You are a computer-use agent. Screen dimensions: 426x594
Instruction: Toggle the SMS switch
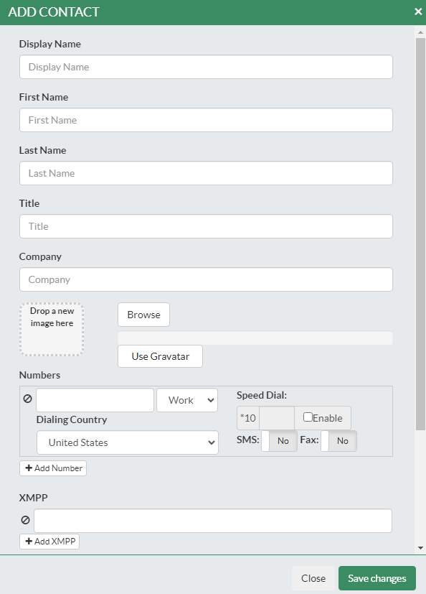point(279,440)
